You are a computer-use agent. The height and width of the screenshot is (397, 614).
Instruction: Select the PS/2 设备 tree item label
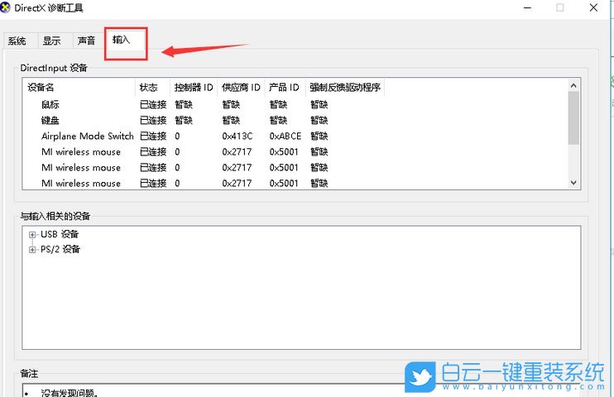click(x=60, y=250)
